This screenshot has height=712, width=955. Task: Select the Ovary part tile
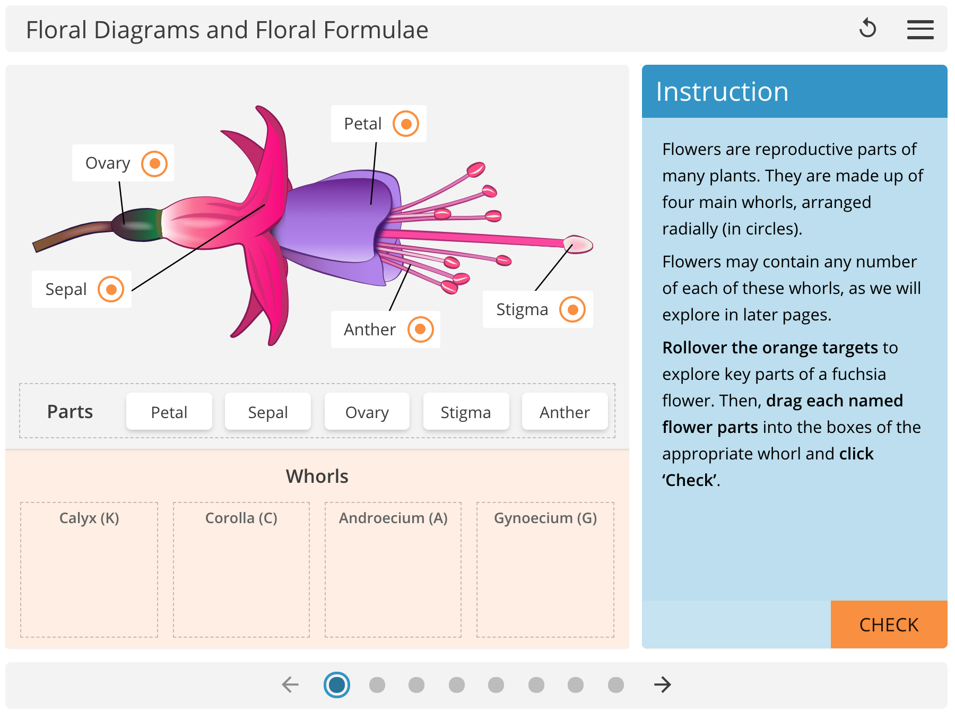click(367, 412)
